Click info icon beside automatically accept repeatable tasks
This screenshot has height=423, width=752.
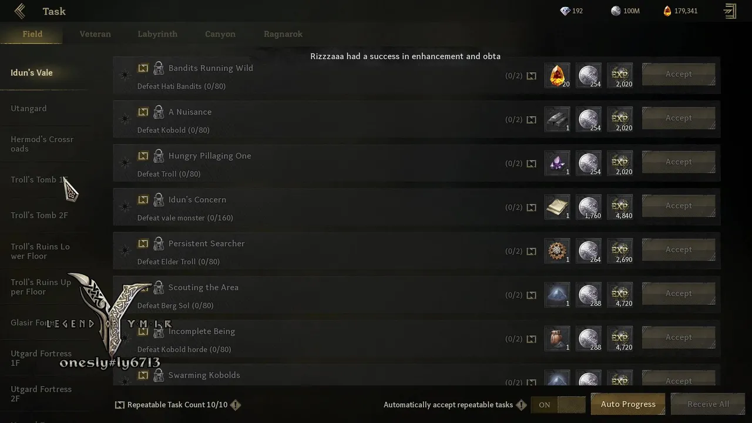tap(521, 405)
